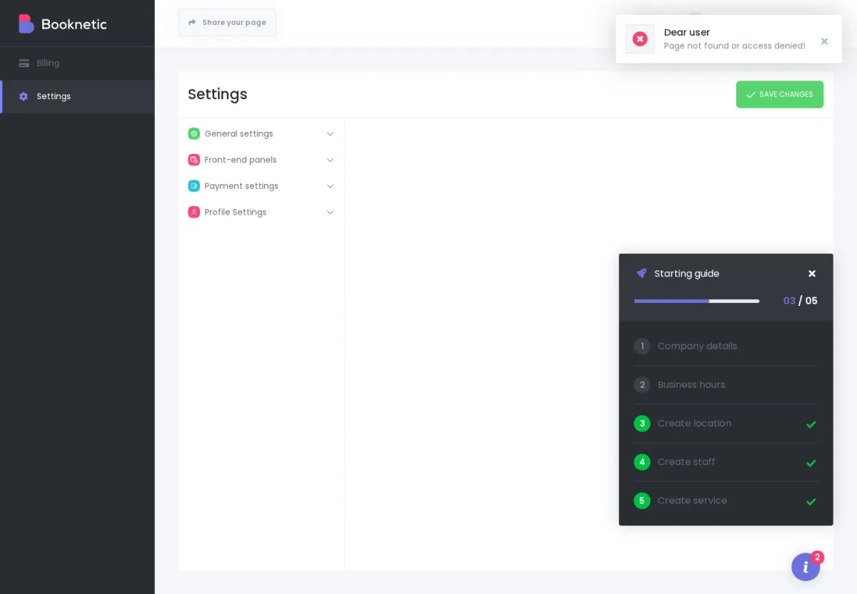The height and width of the screenshot is (594, 857).
Task: Click step number 2 circle for Business hours
Action: pyautogui.click(x=642, y=385)
